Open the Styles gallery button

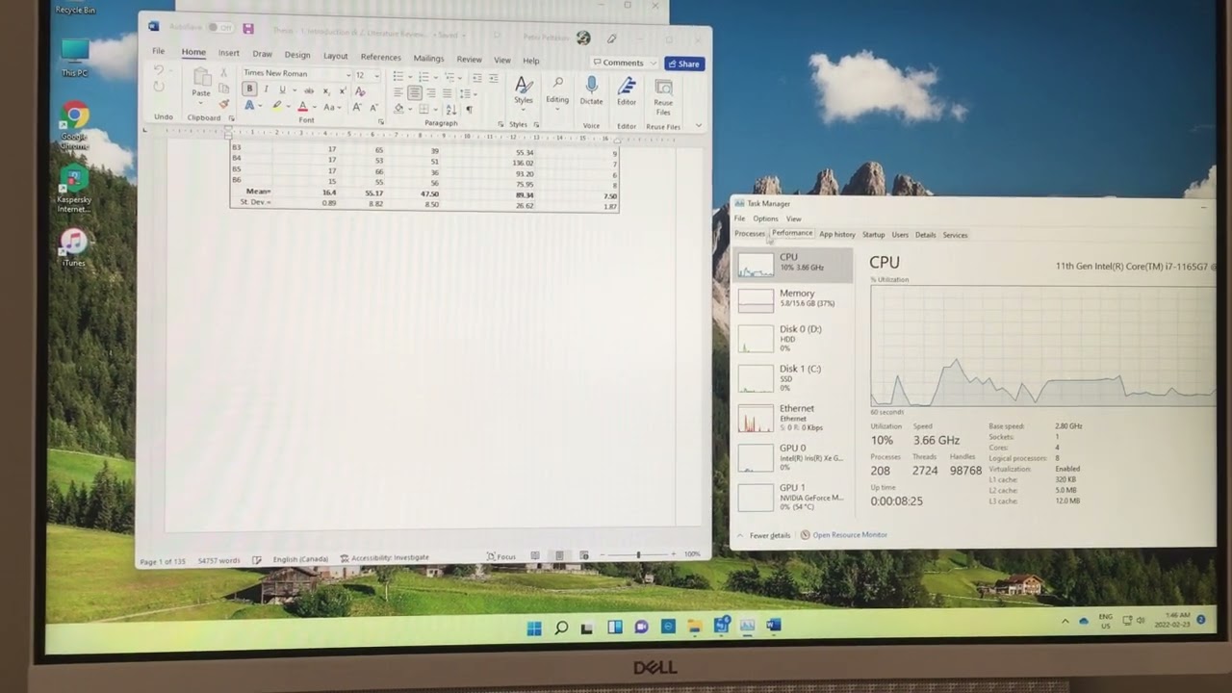click(523, 90)
